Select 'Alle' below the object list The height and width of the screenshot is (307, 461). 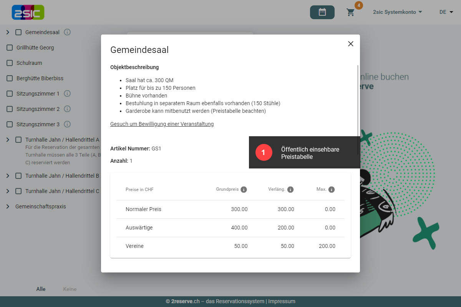(41, 289)
